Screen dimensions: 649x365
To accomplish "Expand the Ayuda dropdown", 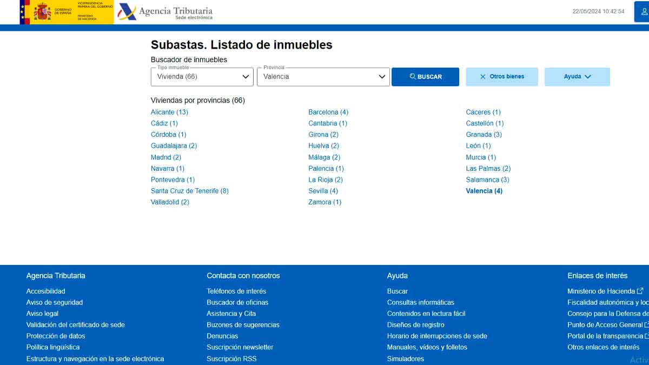I will pyautogui.click(x=577, y=77).
